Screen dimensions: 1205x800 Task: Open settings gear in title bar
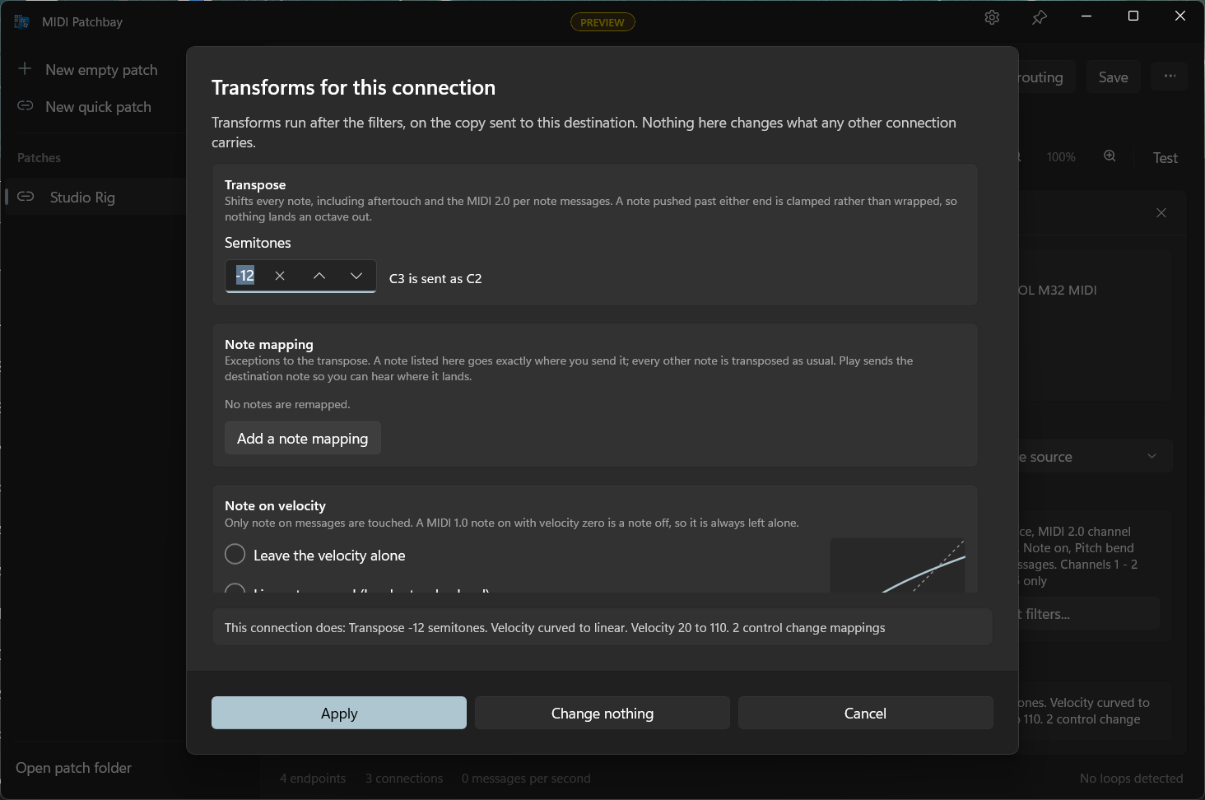992,17
